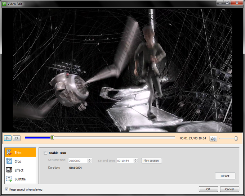245x196 pixels.
Task: Uncheck Keep aspect when playing
Action: [6, 189]
